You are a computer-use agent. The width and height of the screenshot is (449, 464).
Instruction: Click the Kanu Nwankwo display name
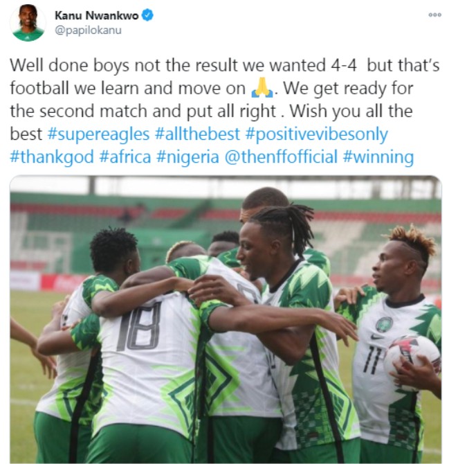[96, 15]
